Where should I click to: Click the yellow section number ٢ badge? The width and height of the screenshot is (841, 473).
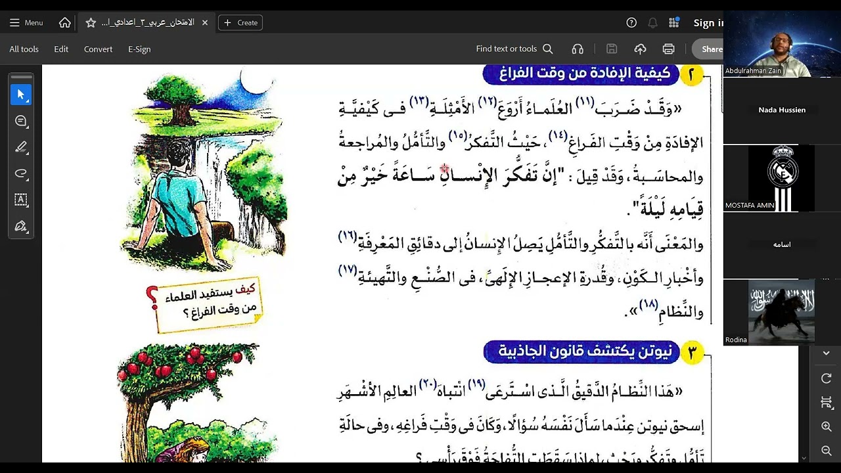pyautogui.click(x=691, y=75)
